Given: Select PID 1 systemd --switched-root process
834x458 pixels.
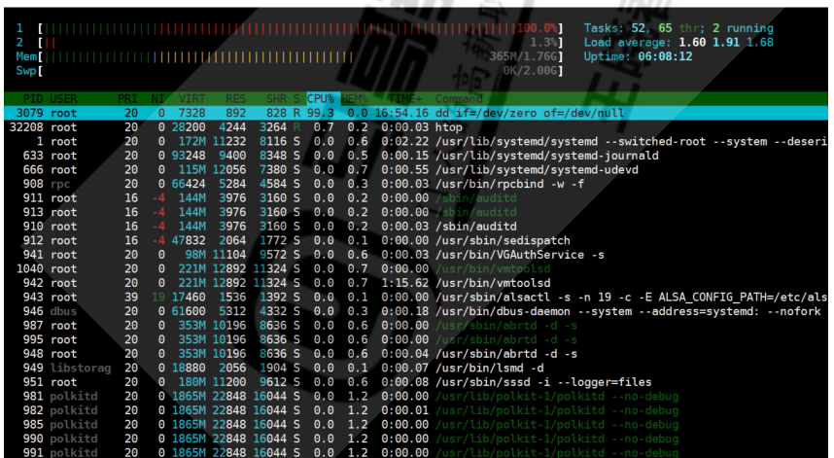Looking at the screenshot, I should tap(416, 142).
